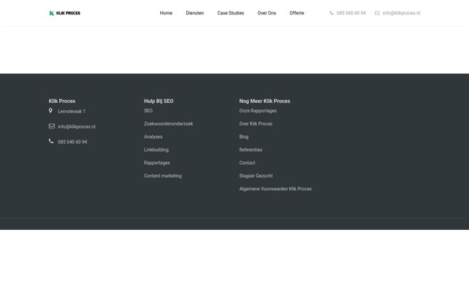Open Algemene Voorwaarden Klik Proces link

pos(276,189)
